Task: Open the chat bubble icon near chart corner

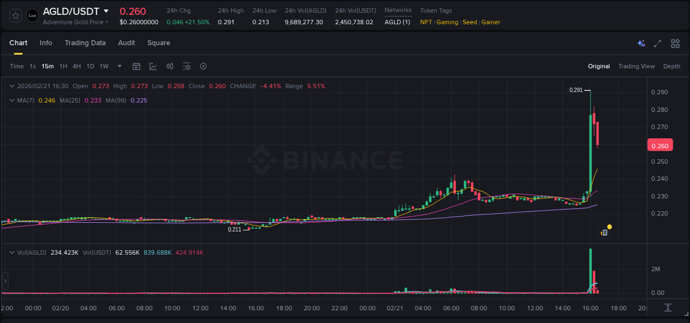Action: click(x=604, y=232)
